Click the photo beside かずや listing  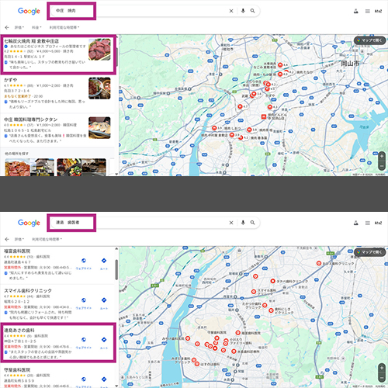pyautogui.click(x=99, y=88)
